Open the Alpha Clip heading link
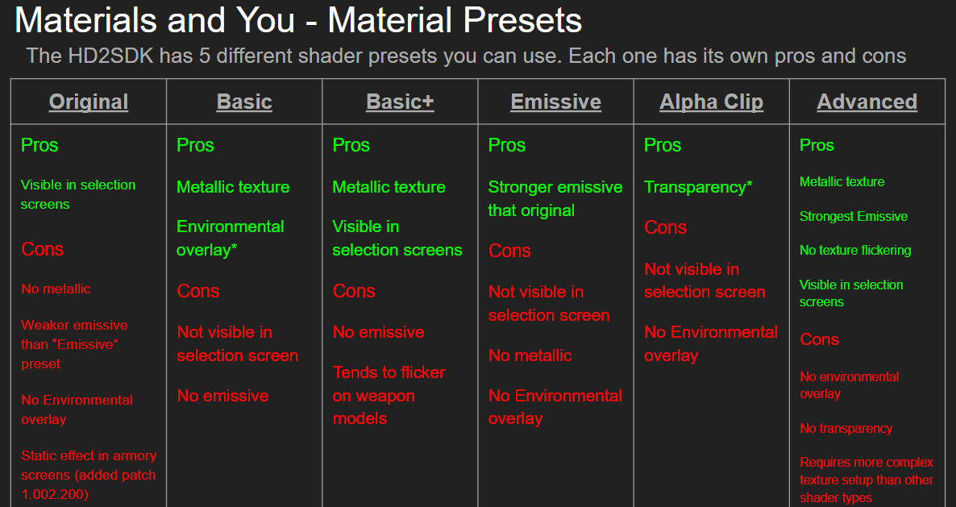This screenshot has width=956, height=507. click(x=711, y=102)
